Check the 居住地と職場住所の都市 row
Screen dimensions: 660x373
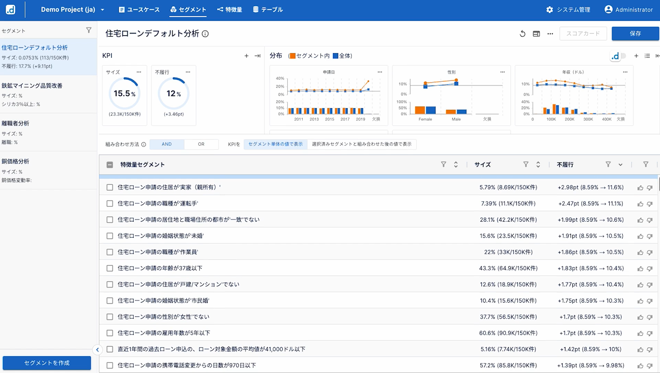[110, 220]
